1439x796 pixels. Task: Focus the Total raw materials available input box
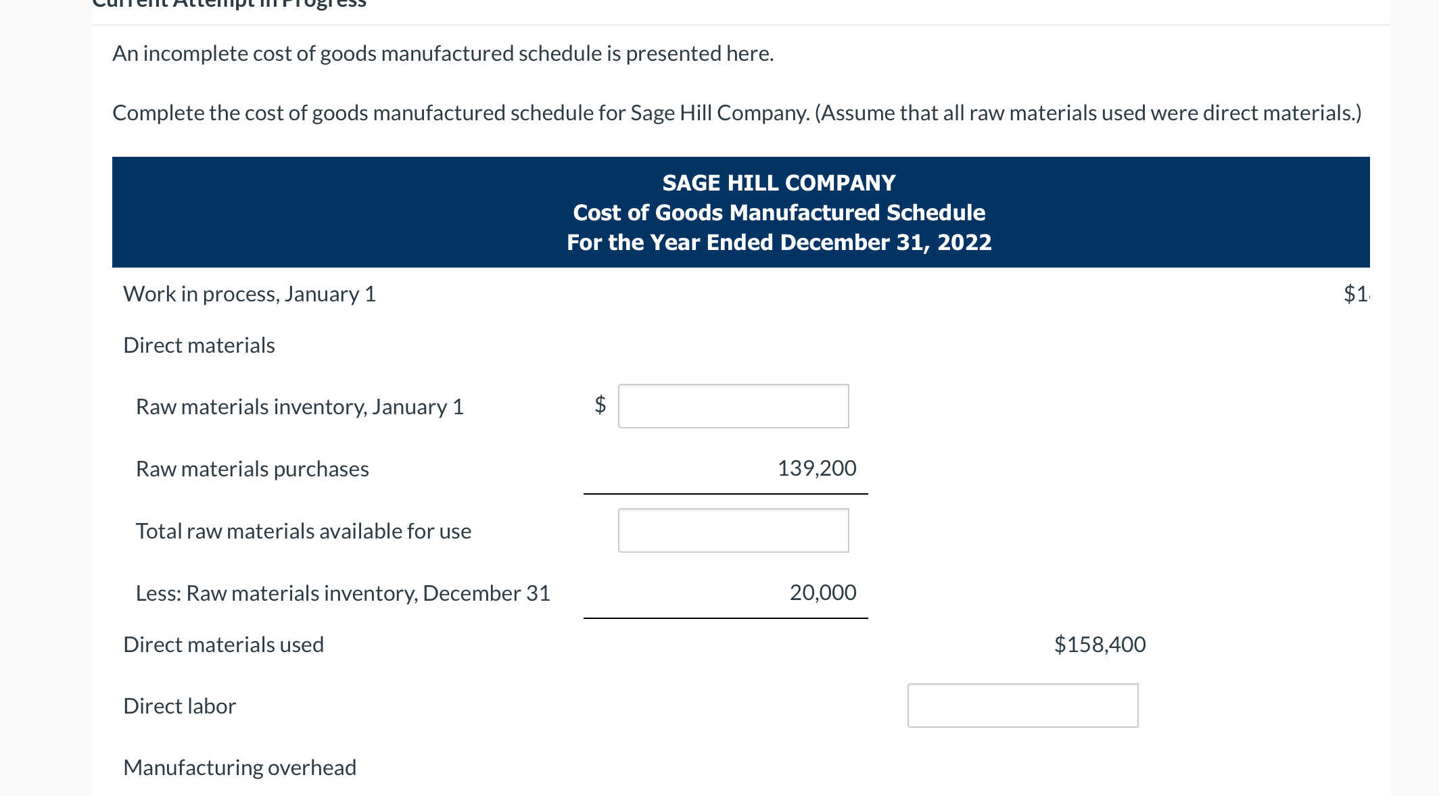pos(734,530)
